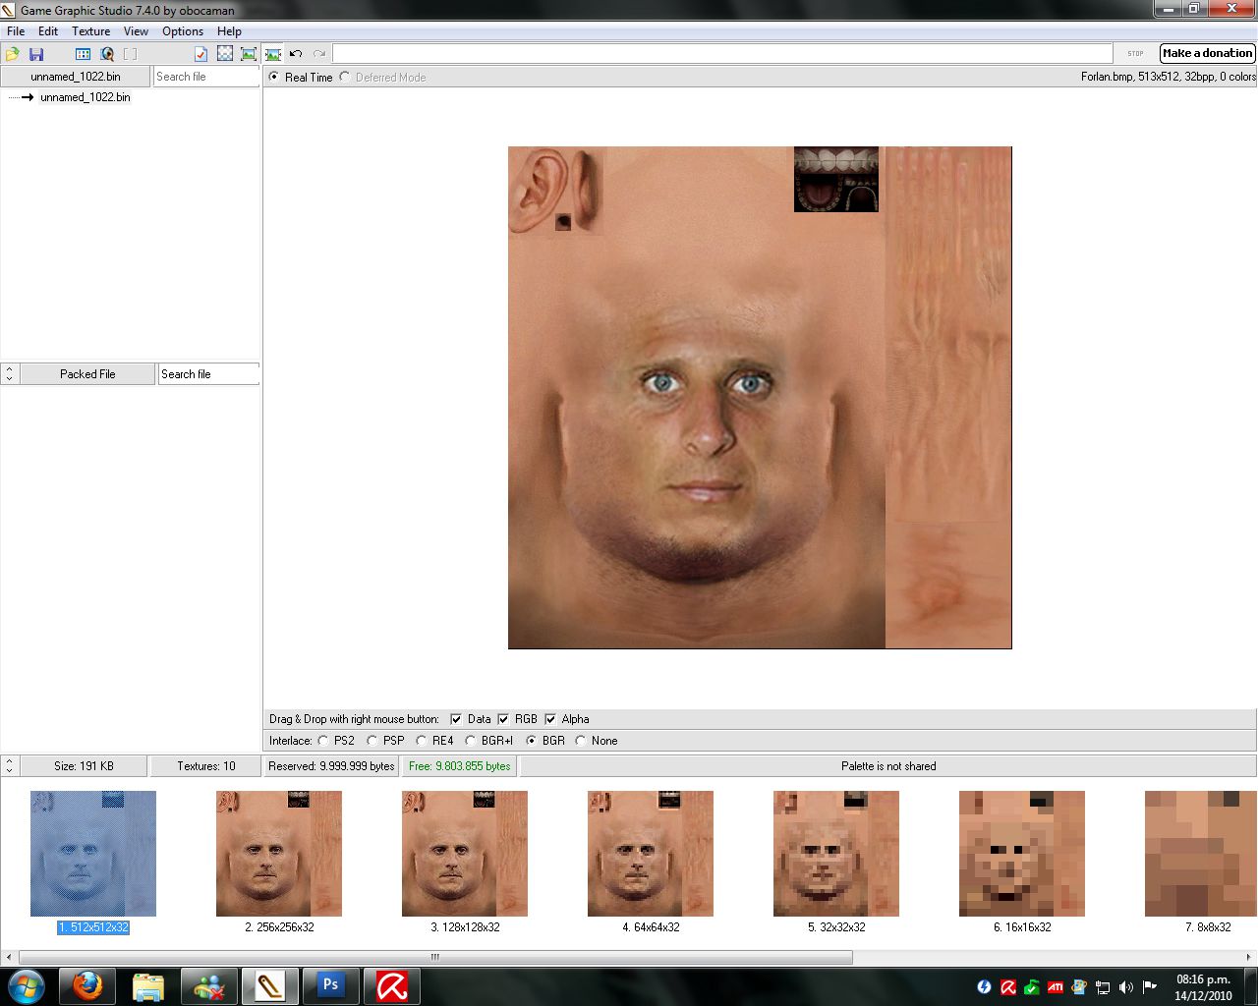Click the large face texture preview
Image resolution: width=1258 pixels, height=1006 pixels.
(760, 398)
